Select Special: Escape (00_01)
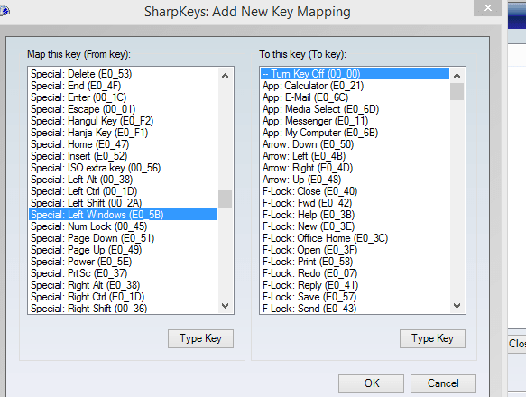 (x=123, y=109)
